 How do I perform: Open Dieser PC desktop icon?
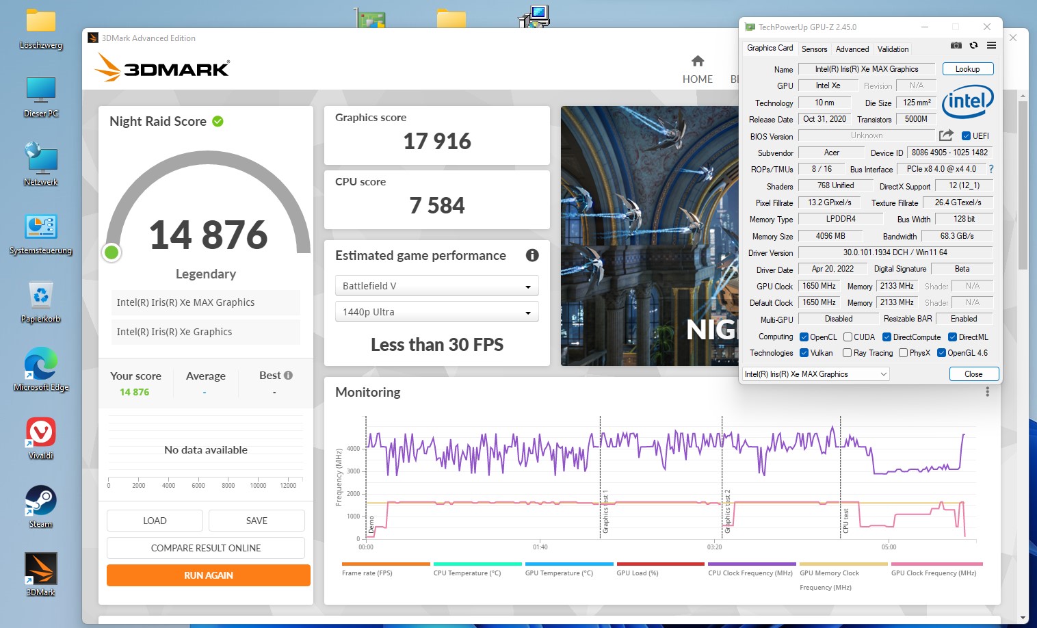(41, 96)
